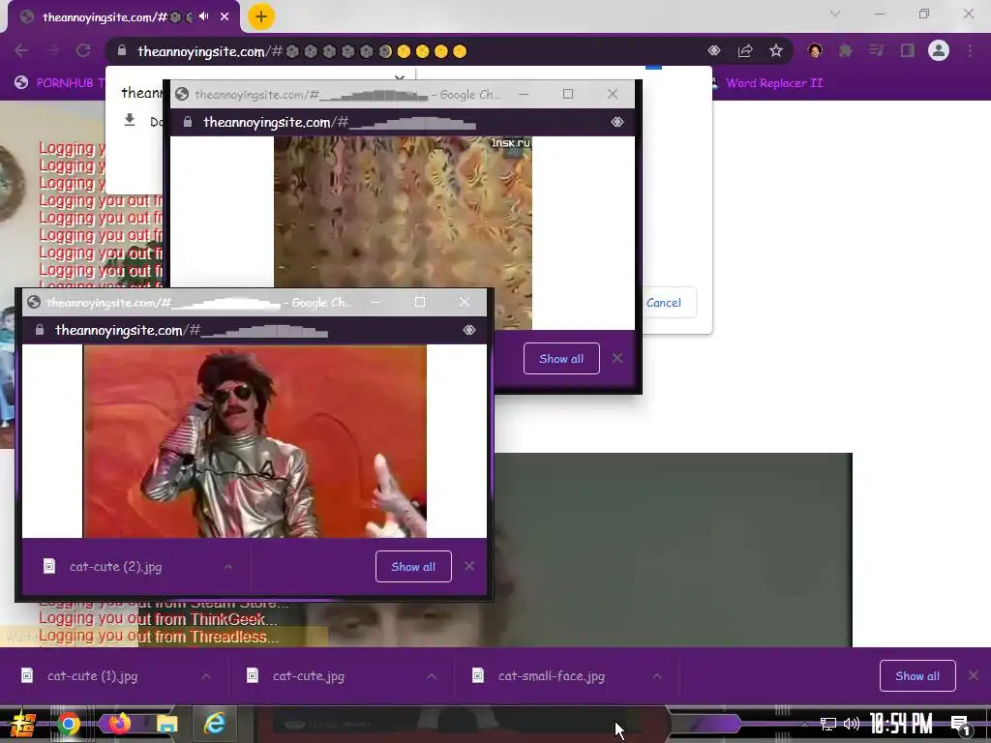Image resolution: width=991 pixels, height=743 pixels.
Task: Close the main window download bar
Action: [974, 676]
